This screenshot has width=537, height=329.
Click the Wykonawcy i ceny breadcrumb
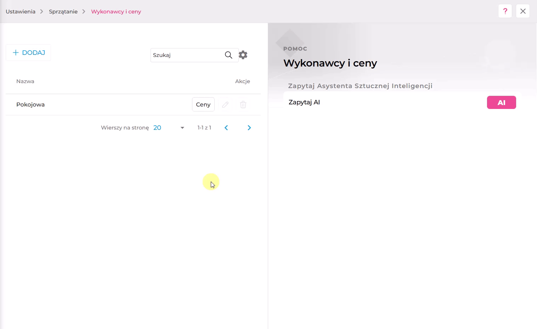tap(116, 12)
